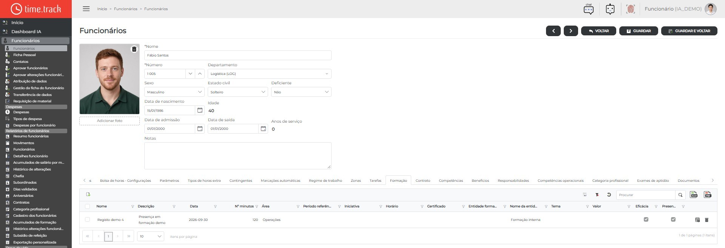This screenshot has width=725, height=248.
Task: Filter the Nome column
Action: click(133, 207)
